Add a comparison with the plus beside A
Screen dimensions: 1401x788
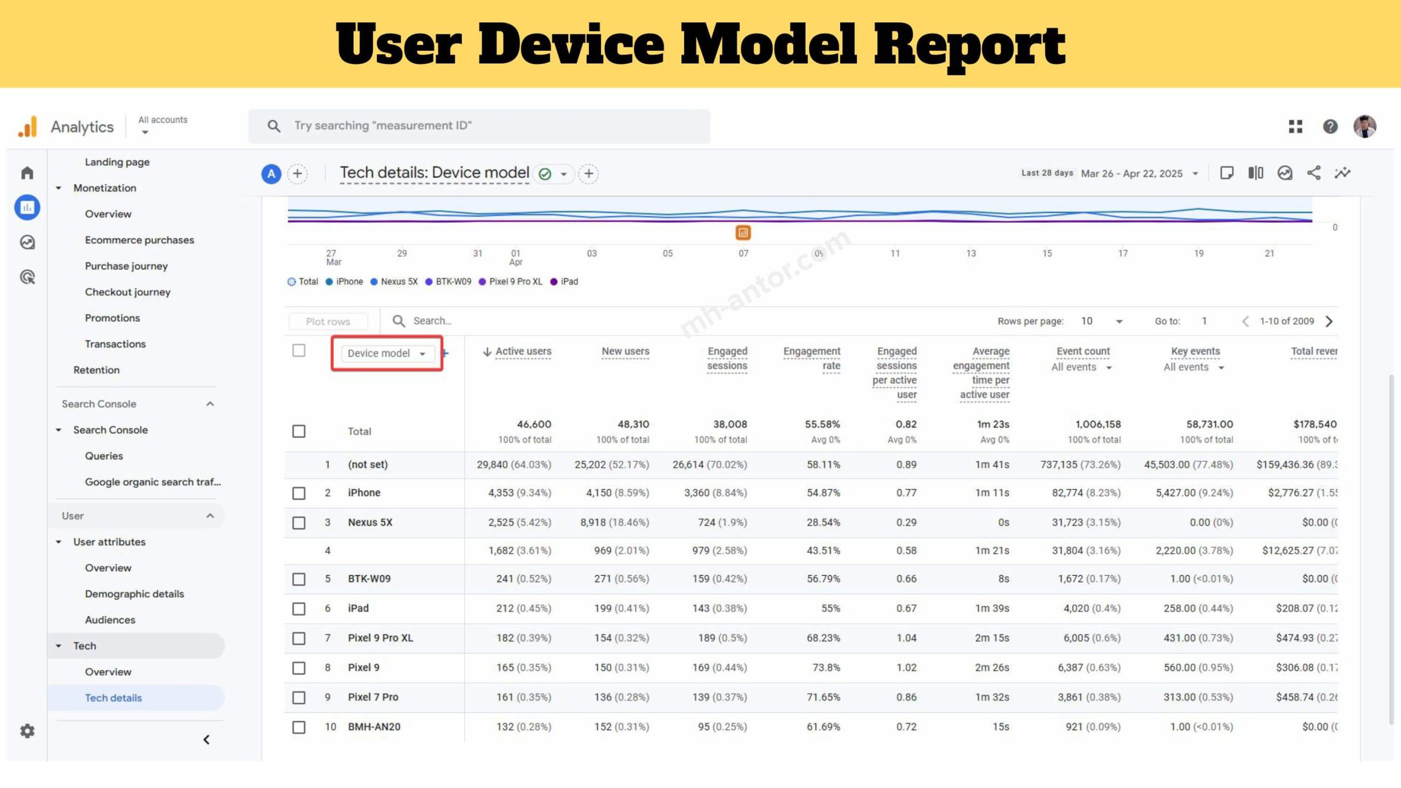(x=297, y=174)
